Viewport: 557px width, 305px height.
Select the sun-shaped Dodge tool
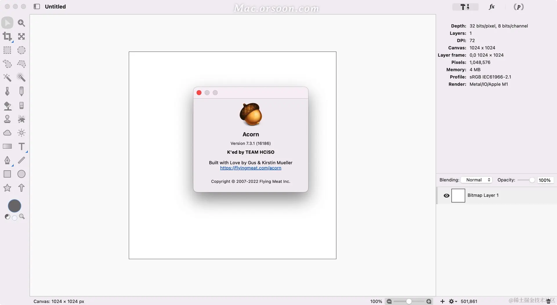[21, 133]
